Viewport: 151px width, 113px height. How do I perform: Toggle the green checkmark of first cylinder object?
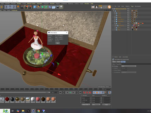130,19
